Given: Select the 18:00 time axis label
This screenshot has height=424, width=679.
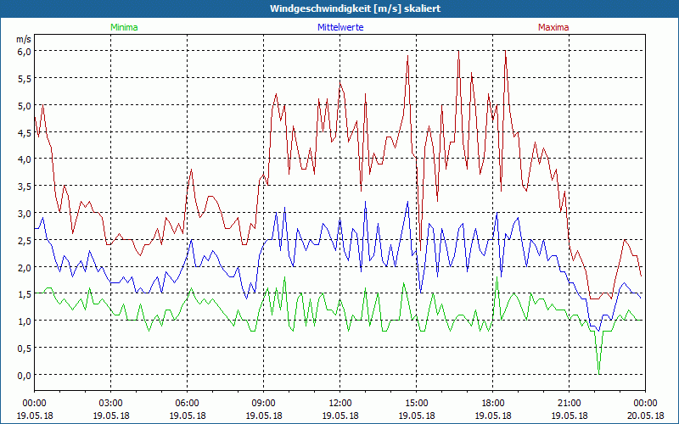Looking at the screenshot, I should point(492,403).
